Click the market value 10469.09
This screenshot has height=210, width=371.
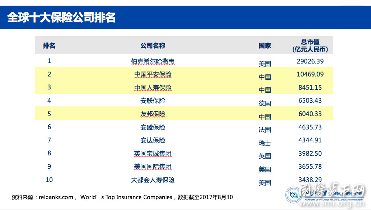point(310,74)
